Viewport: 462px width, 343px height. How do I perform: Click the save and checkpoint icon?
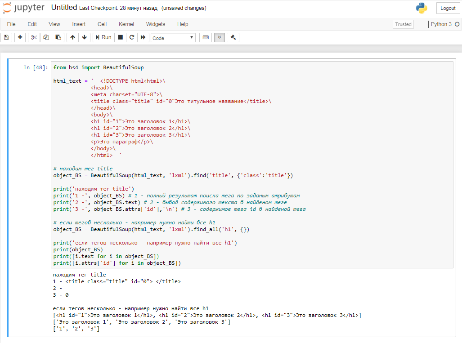tap(6, 37)
